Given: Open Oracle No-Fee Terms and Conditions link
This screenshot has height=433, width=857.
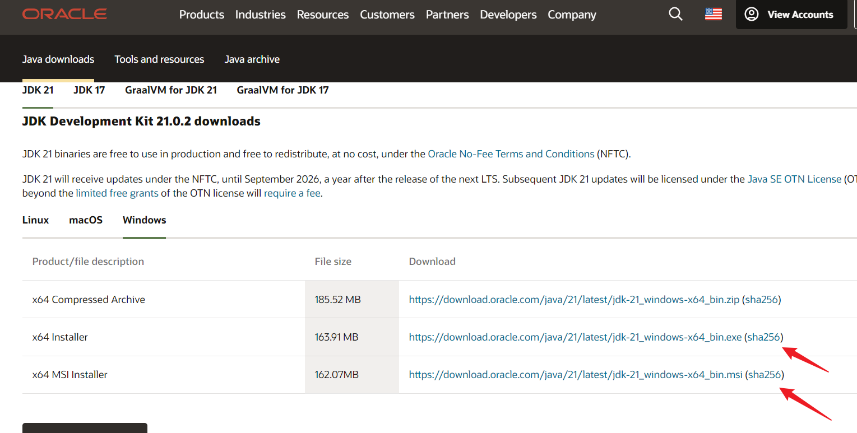Looking at the screenshot, I should click(x=511, y=153).
